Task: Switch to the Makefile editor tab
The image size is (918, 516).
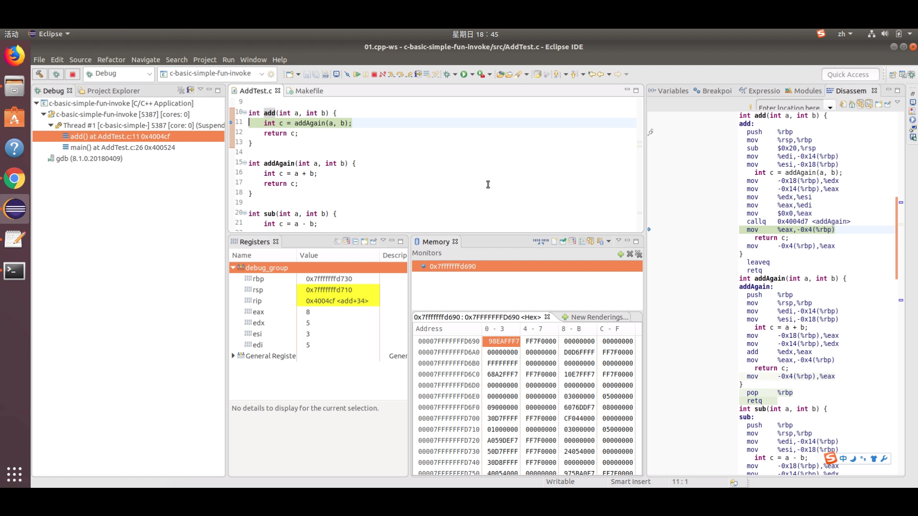Action: point(305,91)
